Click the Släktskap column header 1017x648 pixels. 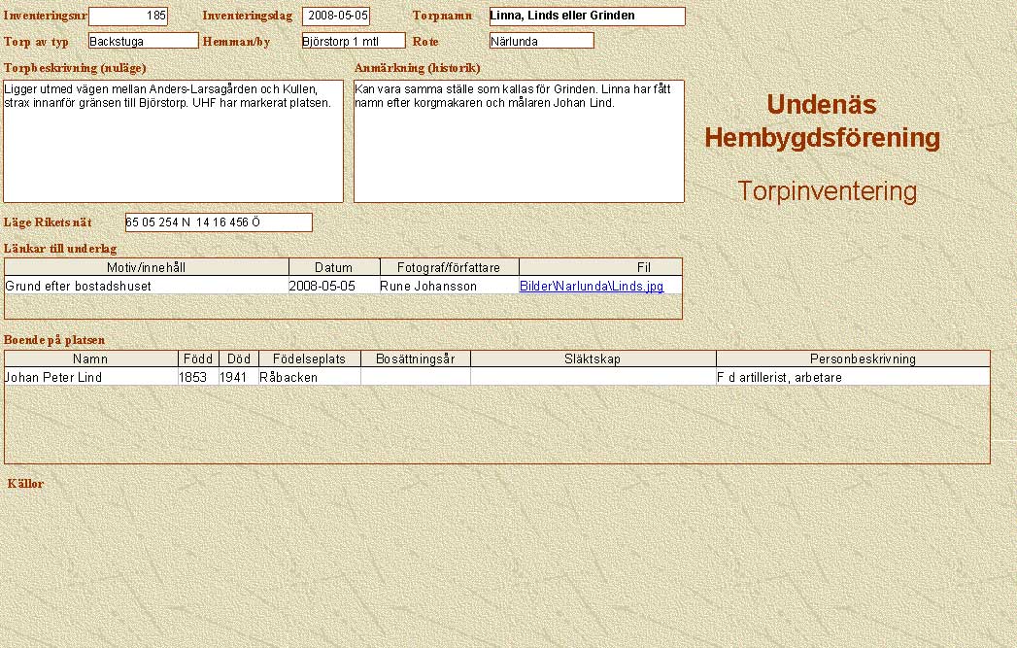click(x=593, y=358)
